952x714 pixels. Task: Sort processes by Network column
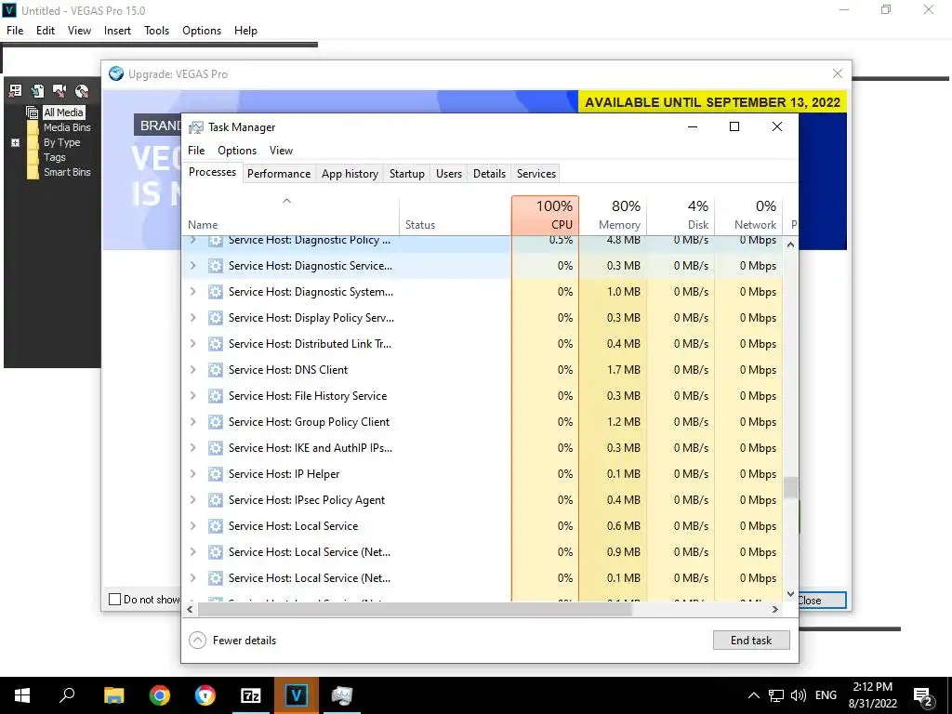[748, 216]
